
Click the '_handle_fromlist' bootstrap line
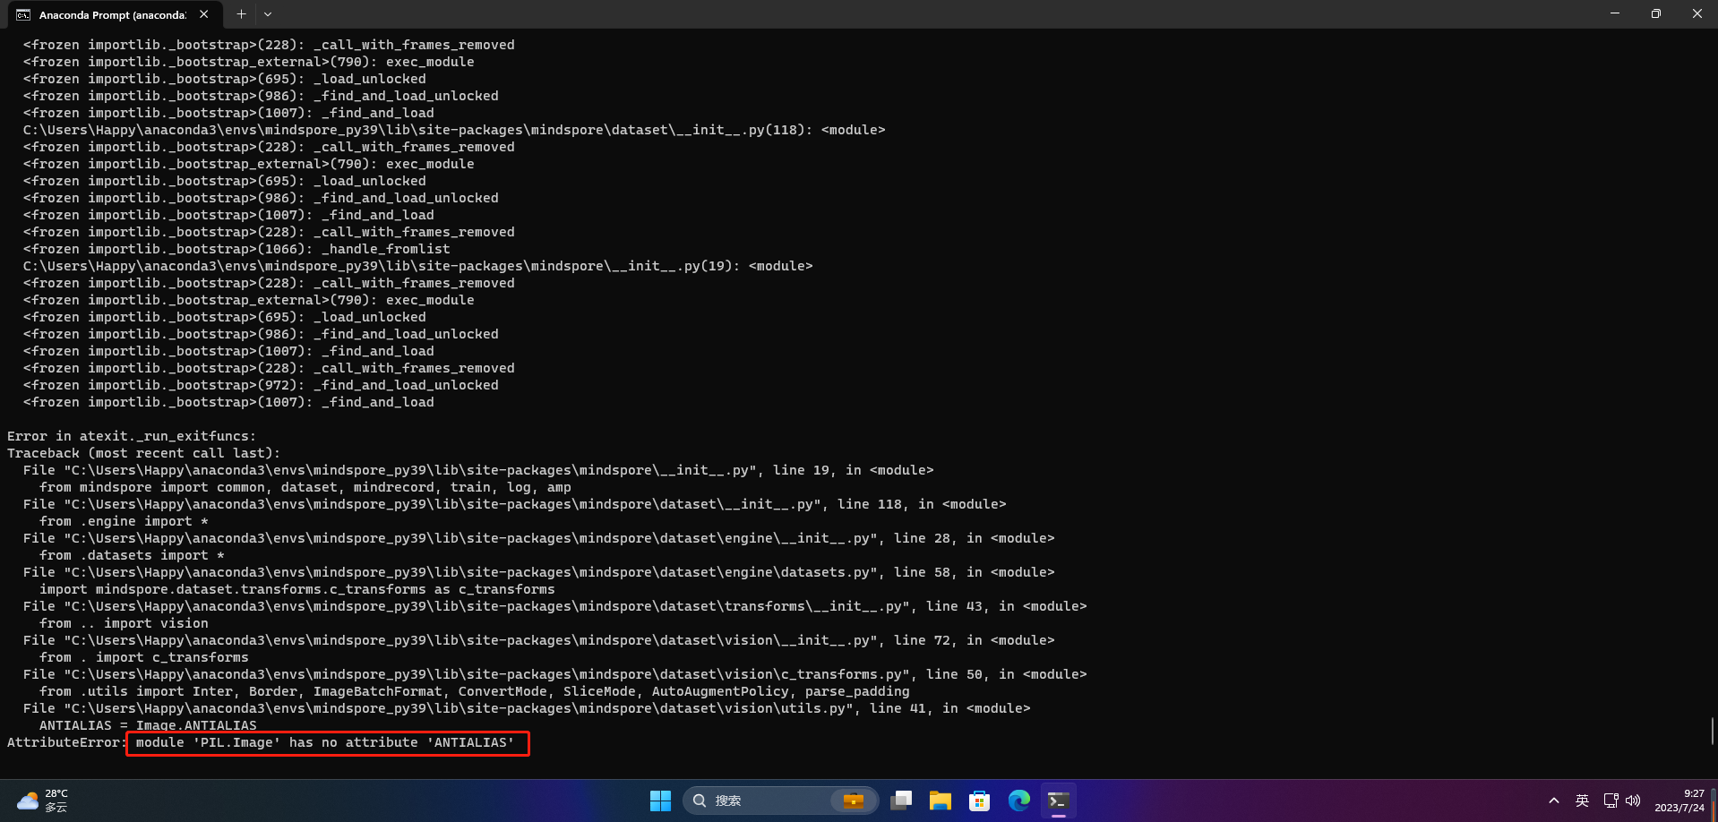(x=236, y=249)
